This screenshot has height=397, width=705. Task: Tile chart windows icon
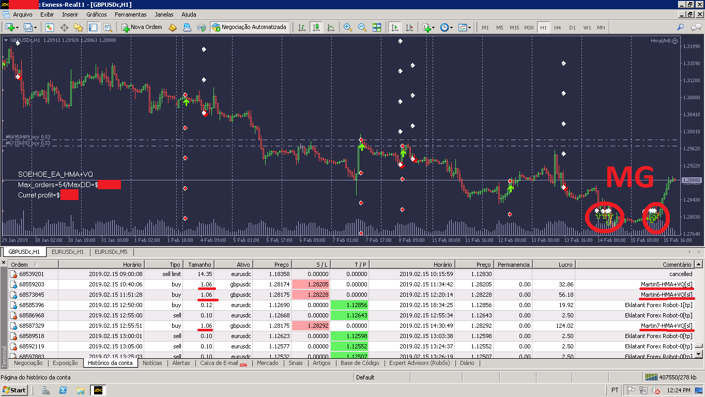click(377, 27)
